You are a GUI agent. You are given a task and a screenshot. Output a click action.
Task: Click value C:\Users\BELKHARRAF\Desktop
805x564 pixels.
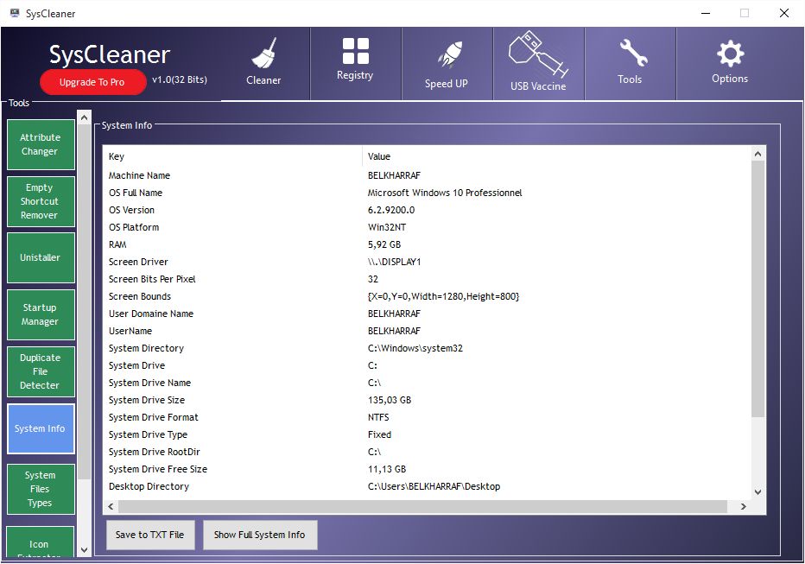click(434, 486)
